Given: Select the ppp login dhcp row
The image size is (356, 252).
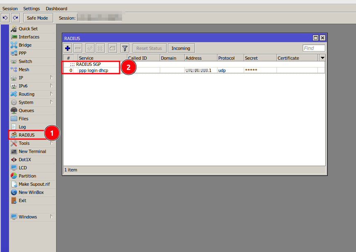Looking at the screenshot, I should click(x=93, y=70).
